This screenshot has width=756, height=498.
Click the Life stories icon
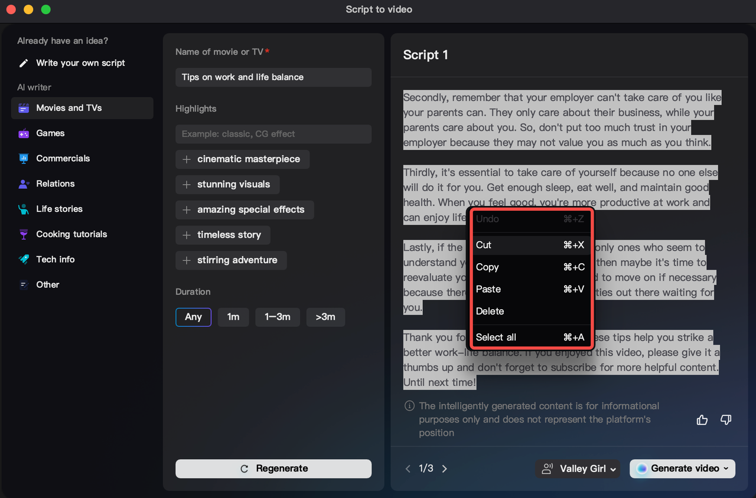click(x=24, y=209)
